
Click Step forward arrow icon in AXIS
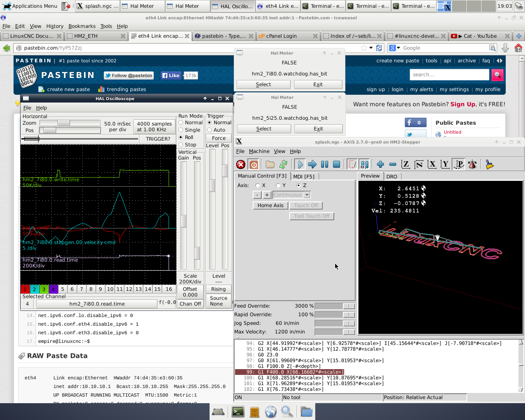point(312,164)
